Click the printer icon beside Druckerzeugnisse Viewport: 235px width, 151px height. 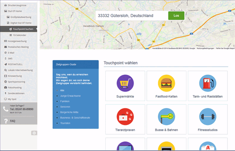(x=5, y=5)
